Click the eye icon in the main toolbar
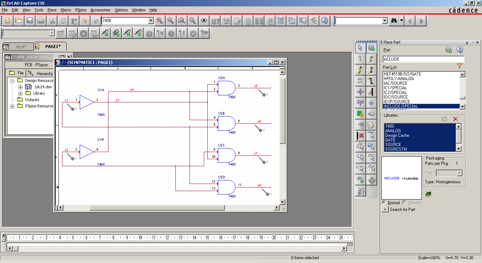 (204, 21)
